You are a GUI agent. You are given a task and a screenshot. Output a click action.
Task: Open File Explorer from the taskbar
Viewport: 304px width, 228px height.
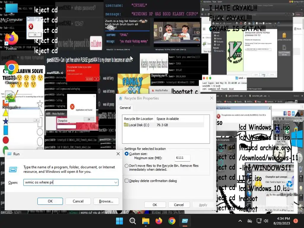tap(145, 221)
